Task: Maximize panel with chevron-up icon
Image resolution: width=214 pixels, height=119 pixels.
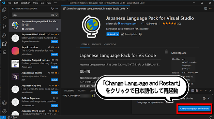Action: 206,90
